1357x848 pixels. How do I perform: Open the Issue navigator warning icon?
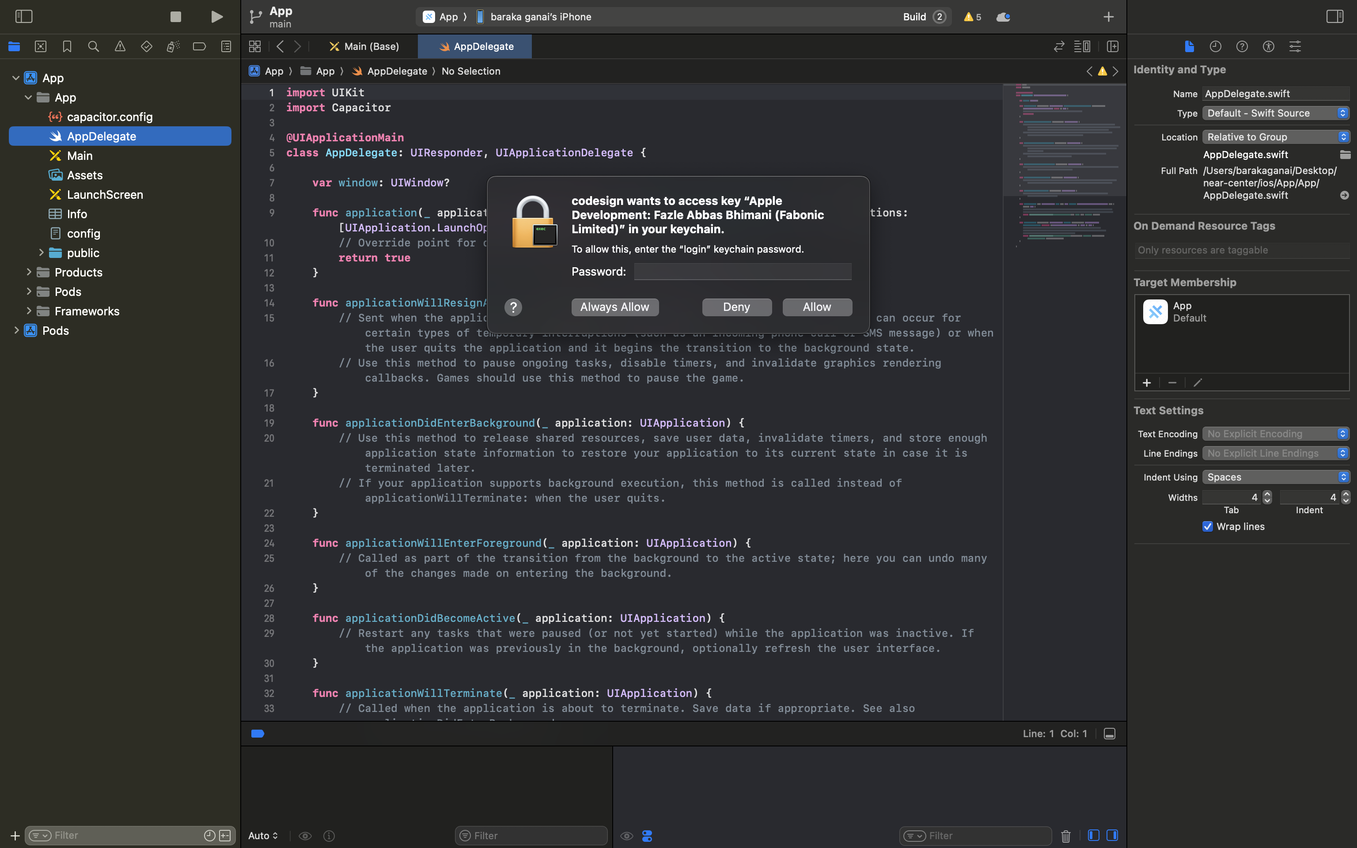(120, 46)
